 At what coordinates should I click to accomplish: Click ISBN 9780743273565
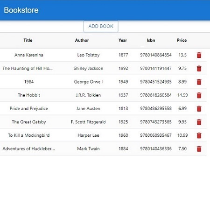coord(156,122)
